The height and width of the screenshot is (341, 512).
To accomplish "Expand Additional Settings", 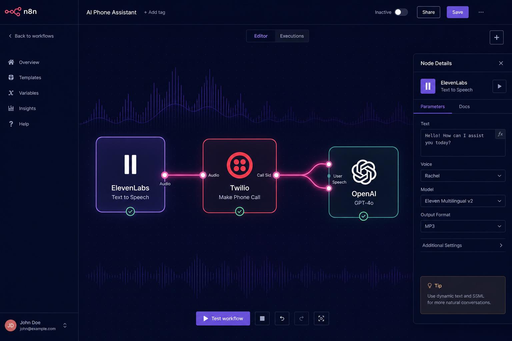I will pos(463,245).
